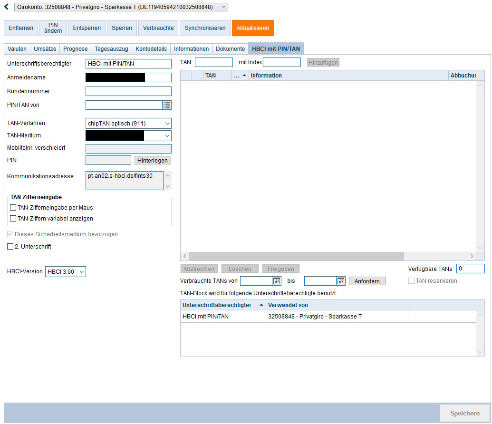The image size is (492, 424).
Task: Click the orange Aktualisieren button
Action: [252, 28]
